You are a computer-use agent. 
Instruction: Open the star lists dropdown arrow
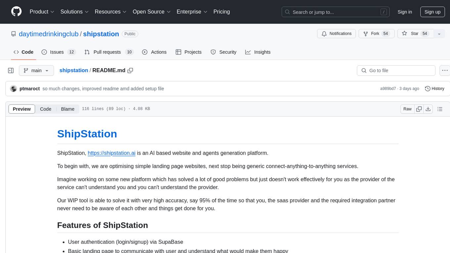pos(439,34)
